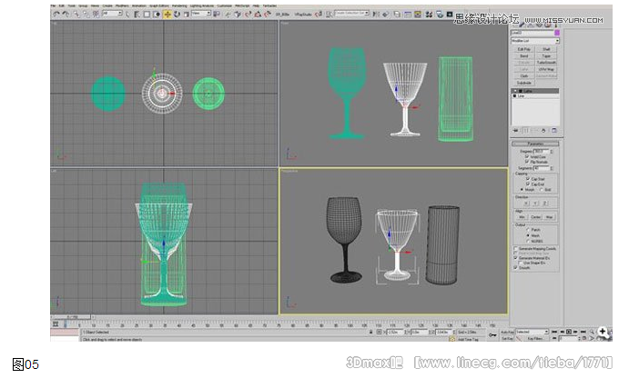Activate the Select and Rotate tool
639x378 pixels.
tap(177, 15)
